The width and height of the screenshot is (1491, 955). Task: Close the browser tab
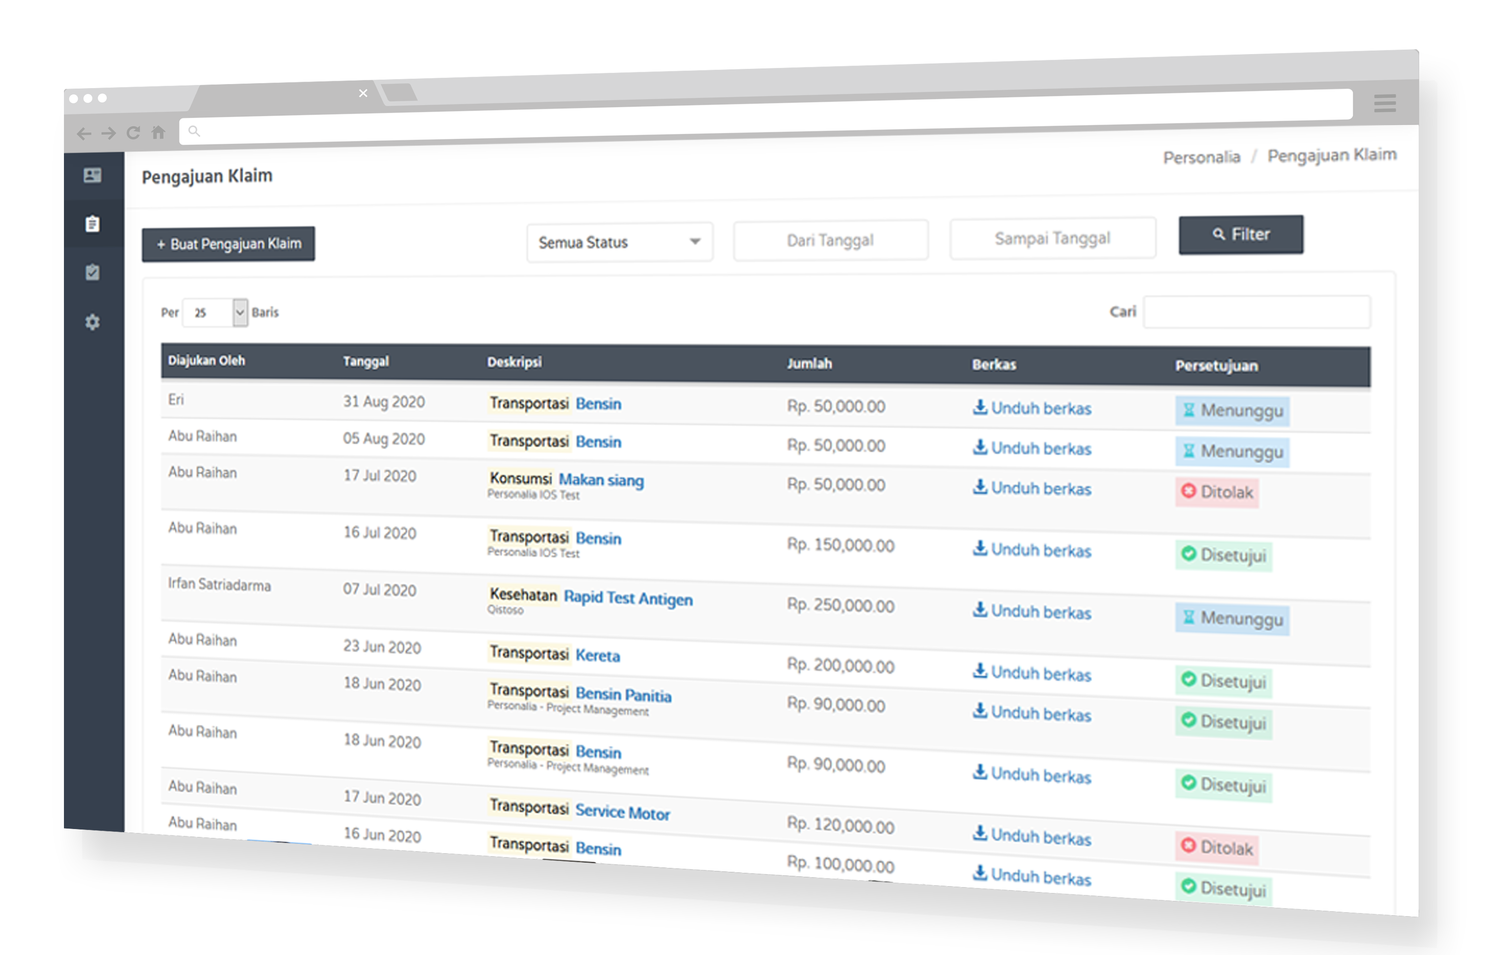363,93
